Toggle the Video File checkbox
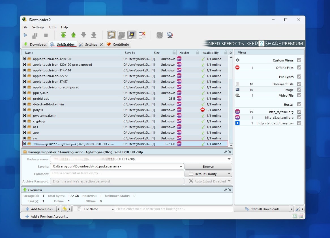This screenshot has height=238, width=330. tap(299, 95)
